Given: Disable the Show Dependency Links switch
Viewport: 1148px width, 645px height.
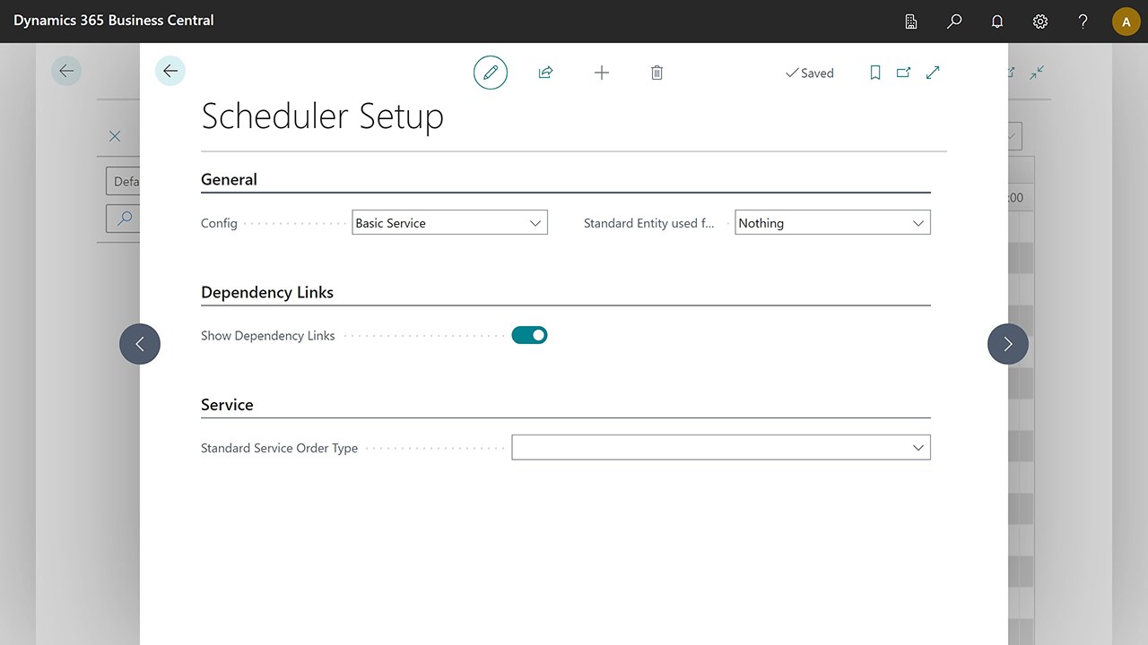Looking at the screenshot, I should 529,334.
